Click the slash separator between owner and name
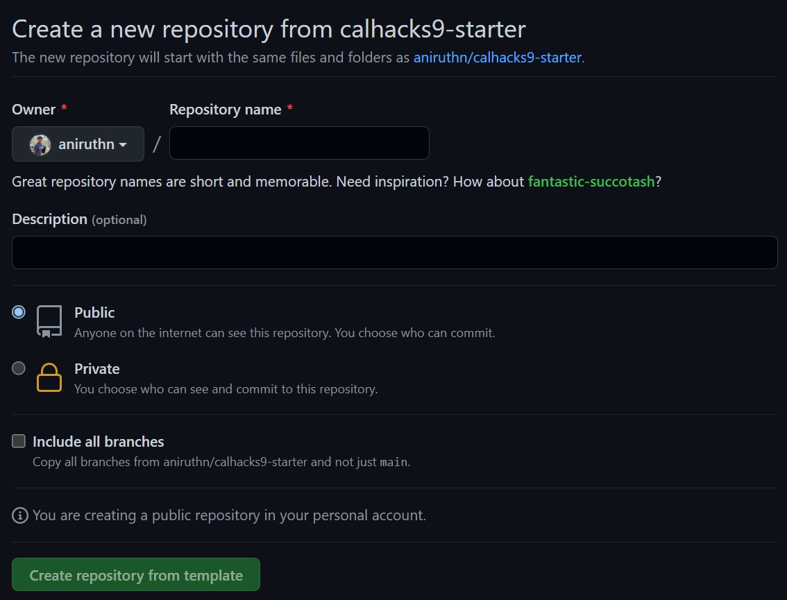This screenshot has width=787, height=600. coord(157,143)
